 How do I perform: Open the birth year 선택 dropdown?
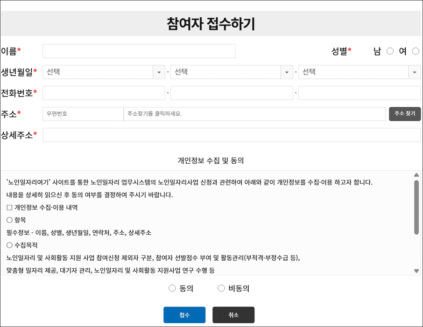(103, 72)
